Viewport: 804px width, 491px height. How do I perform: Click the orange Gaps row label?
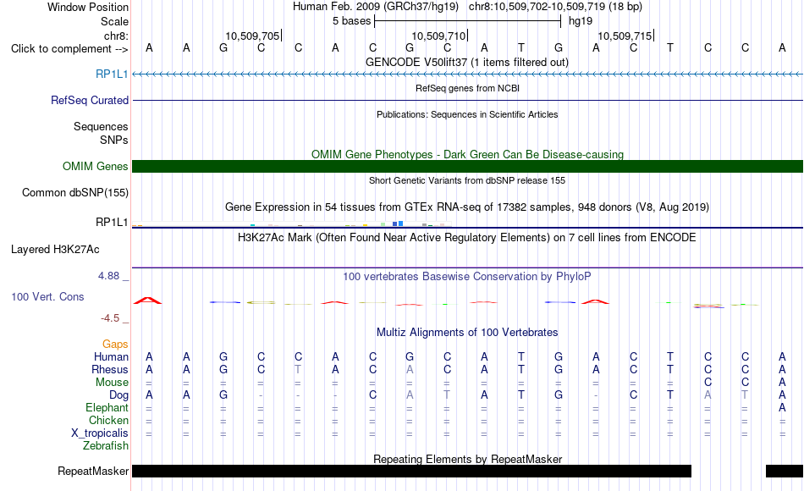pyautogui.click(x=115, y=345)
